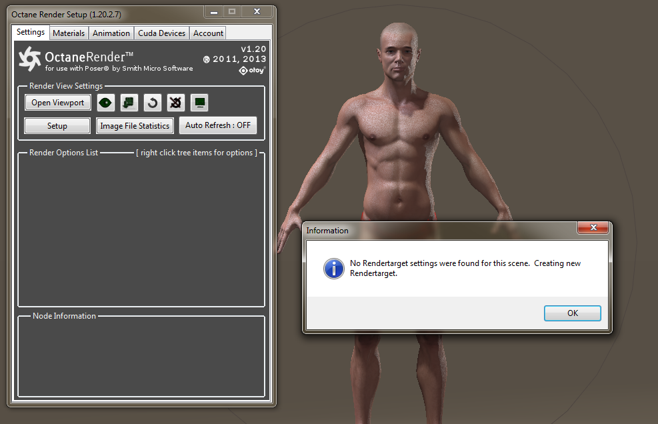
Task: Open Image File Statistics
Action: [x=135, y=126]
